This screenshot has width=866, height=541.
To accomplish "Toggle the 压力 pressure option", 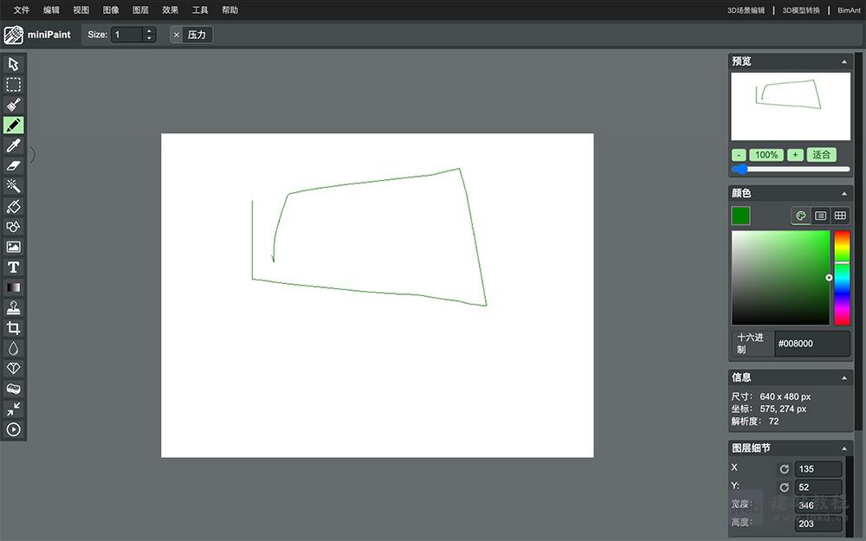I will tap(191, 35).
